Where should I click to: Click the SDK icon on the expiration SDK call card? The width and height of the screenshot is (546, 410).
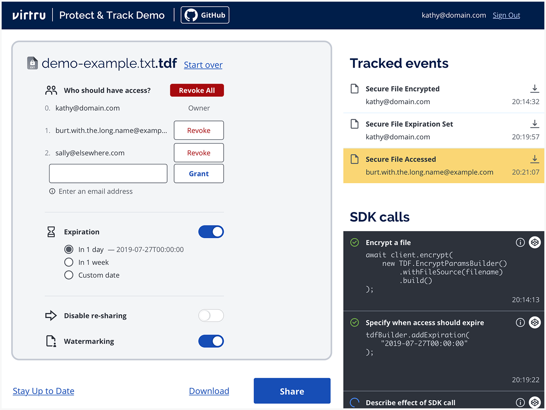535,322
